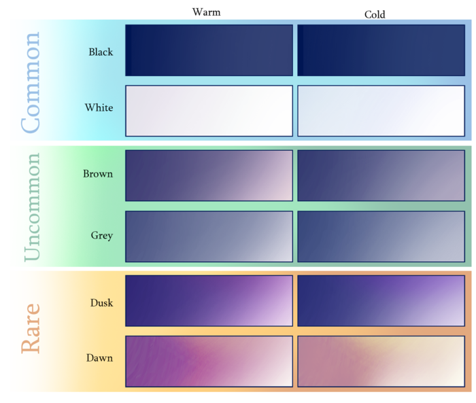Pick the left White color swatch
Image resolution: width=476 pixels, height=403 pixels.
coord(209,111)
